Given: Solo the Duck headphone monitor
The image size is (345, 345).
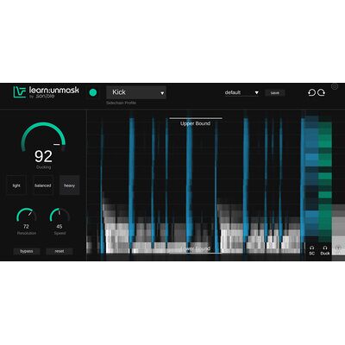Looking at the screenshot, I should coord(325,250).
